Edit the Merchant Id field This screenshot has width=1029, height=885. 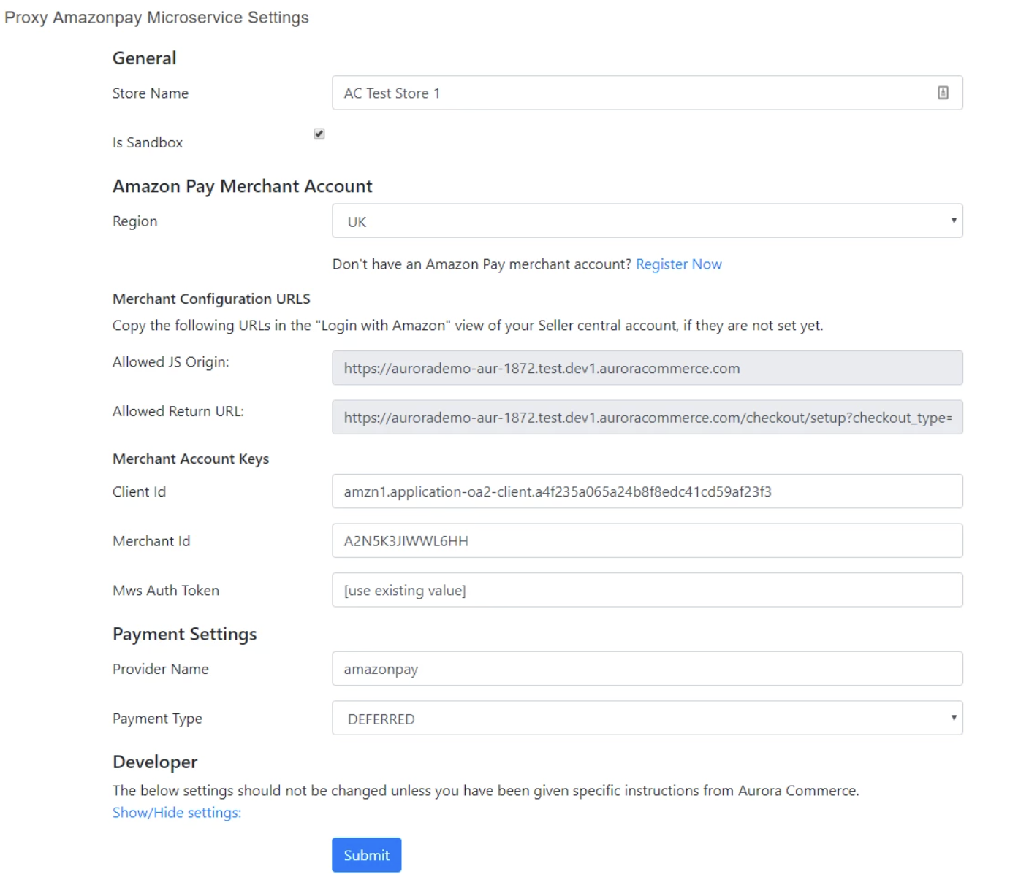click(648, 540)
